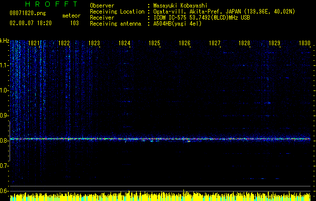Click the 1827 time marker
The width and height of the screenshot is (316, 201).
215,43
